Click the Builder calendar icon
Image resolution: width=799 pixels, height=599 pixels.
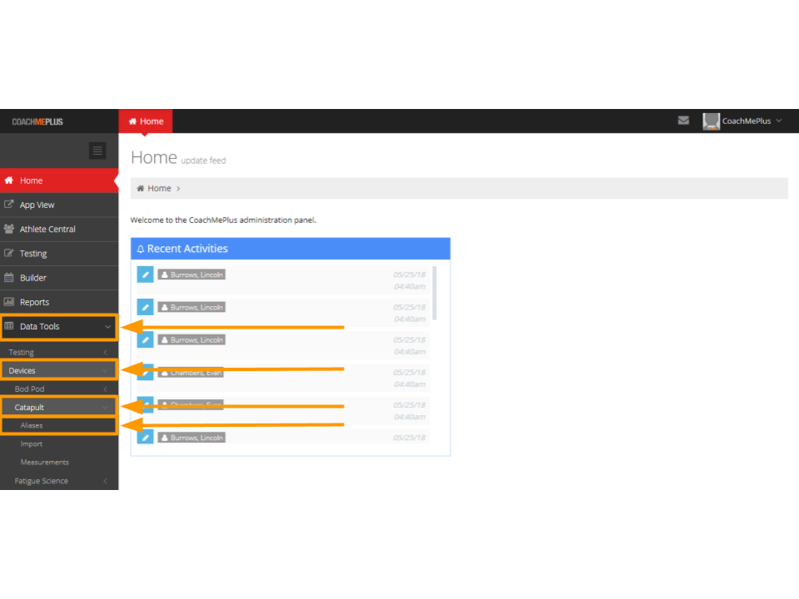click(x=9, y=278)
